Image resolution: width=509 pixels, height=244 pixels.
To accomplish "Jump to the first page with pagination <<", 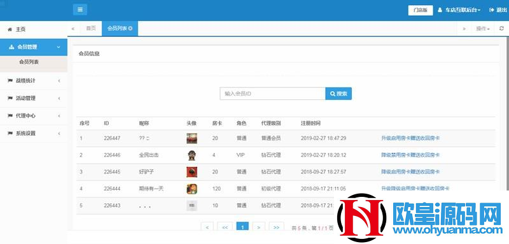I will coord(225,227).
